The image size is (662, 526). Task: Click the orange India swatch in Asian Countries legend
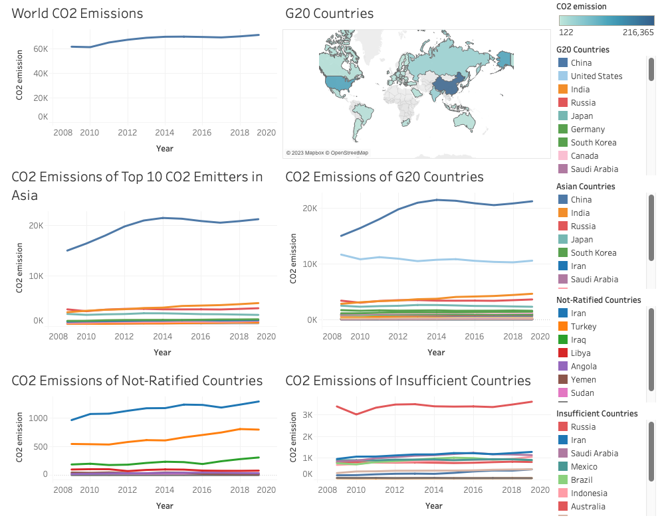tap(563, 213)
